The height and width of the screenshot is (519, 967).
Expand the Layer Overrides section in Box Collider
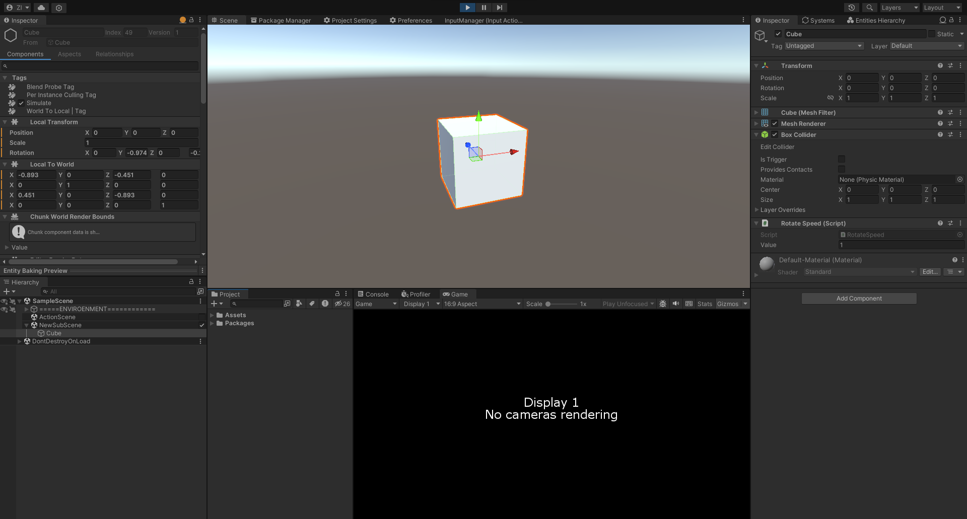758,210
